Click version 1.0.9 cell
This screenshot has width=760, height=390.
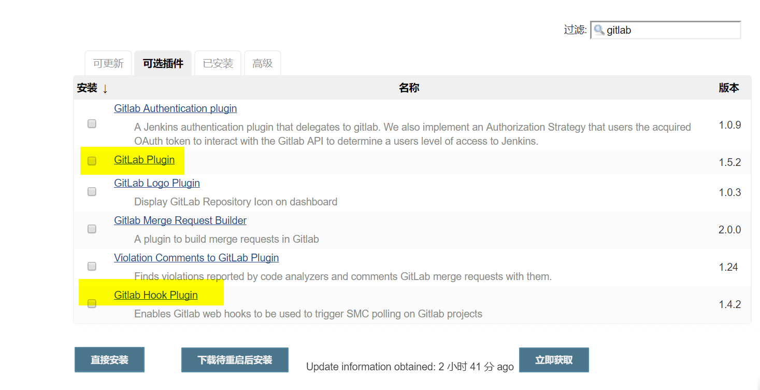(x=730, y=125)
